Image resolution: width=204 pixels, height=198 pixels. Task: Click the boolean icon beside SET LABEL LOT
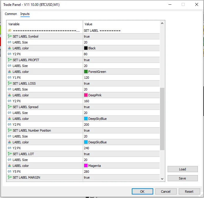[x=9, y=154]
